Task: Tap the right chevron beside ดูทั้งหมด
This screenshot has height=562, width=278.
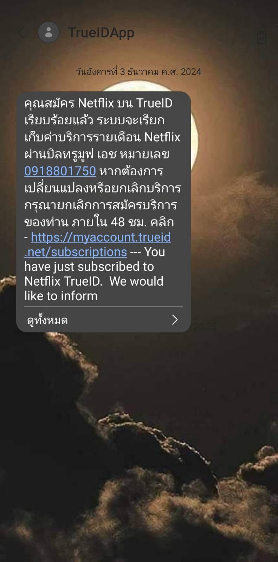Action: tap(175, 320)
